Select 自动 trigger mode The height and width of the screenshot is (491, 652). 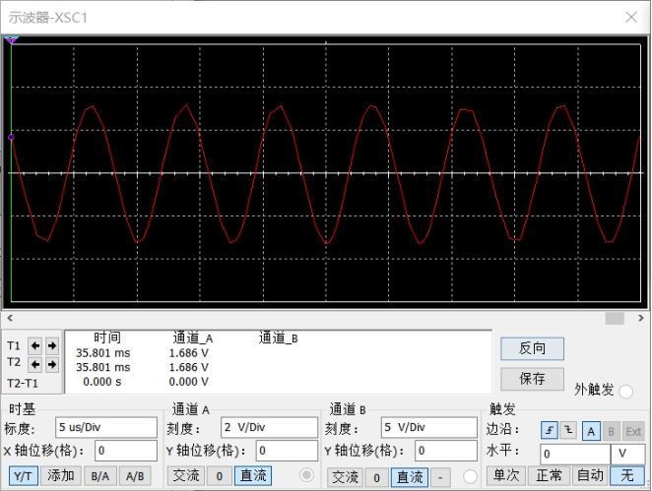(x=590, y=475)
